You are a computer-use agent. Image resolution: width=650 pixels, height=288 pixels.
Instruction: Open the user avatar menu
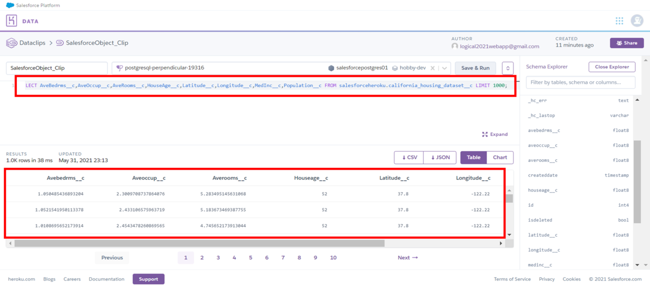pyautogui.click(x=637, y=21)
